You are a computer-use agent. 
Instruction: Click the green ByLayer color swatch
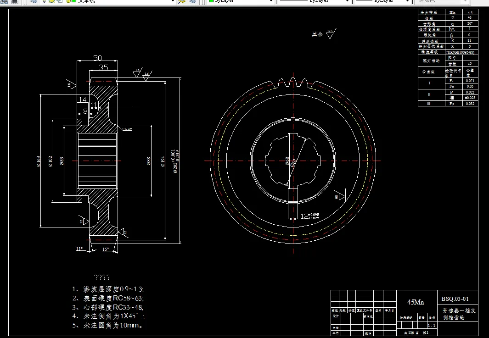211,1
